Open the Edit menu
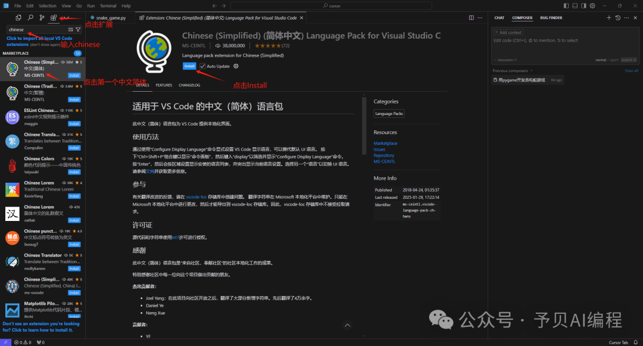 click(x=30, y=6)
